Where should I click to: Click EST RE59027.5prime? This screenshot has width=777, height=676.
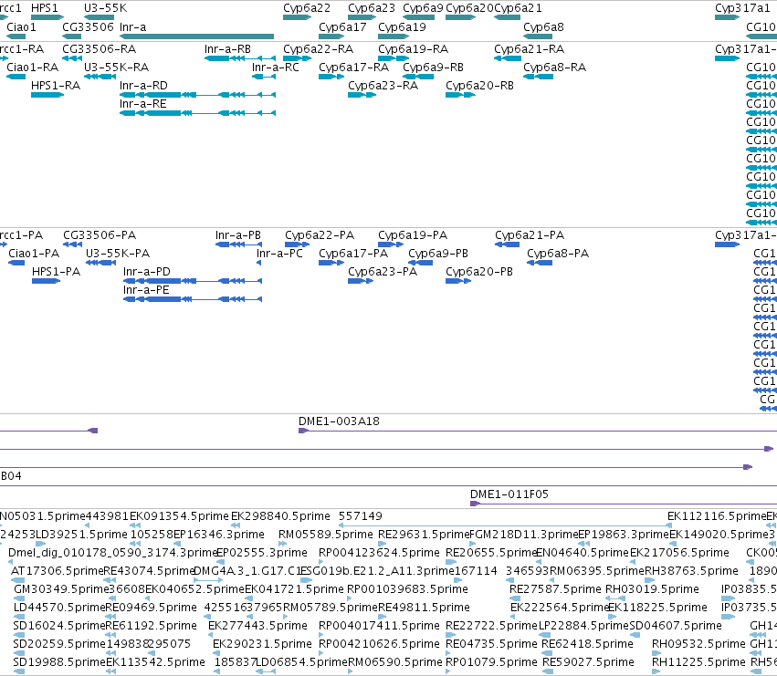[548, 672]
